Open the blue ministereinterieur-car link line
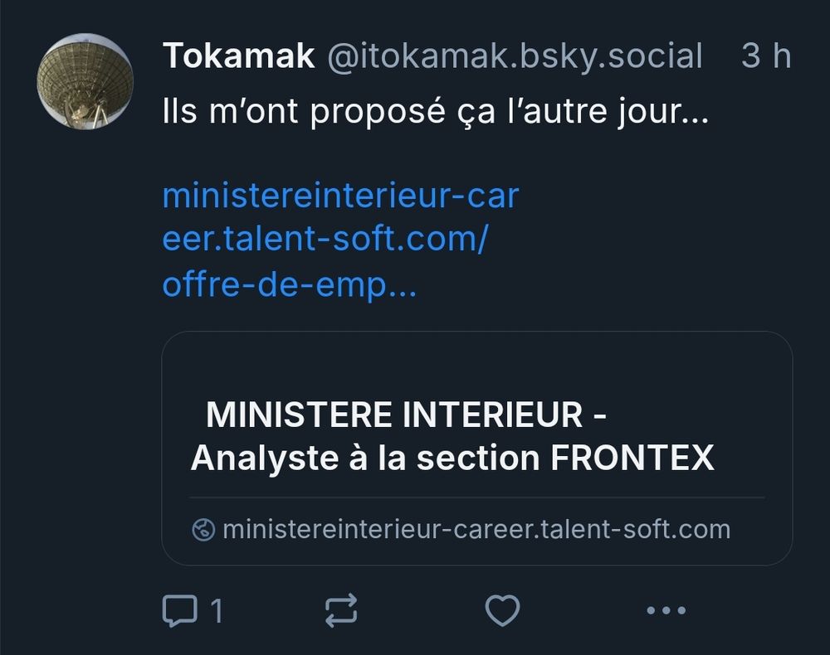 pos(340,196)
